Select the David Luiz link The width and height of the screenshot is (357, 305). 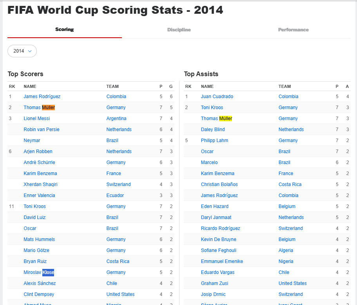pyautogui.click(x=34, y=217)
